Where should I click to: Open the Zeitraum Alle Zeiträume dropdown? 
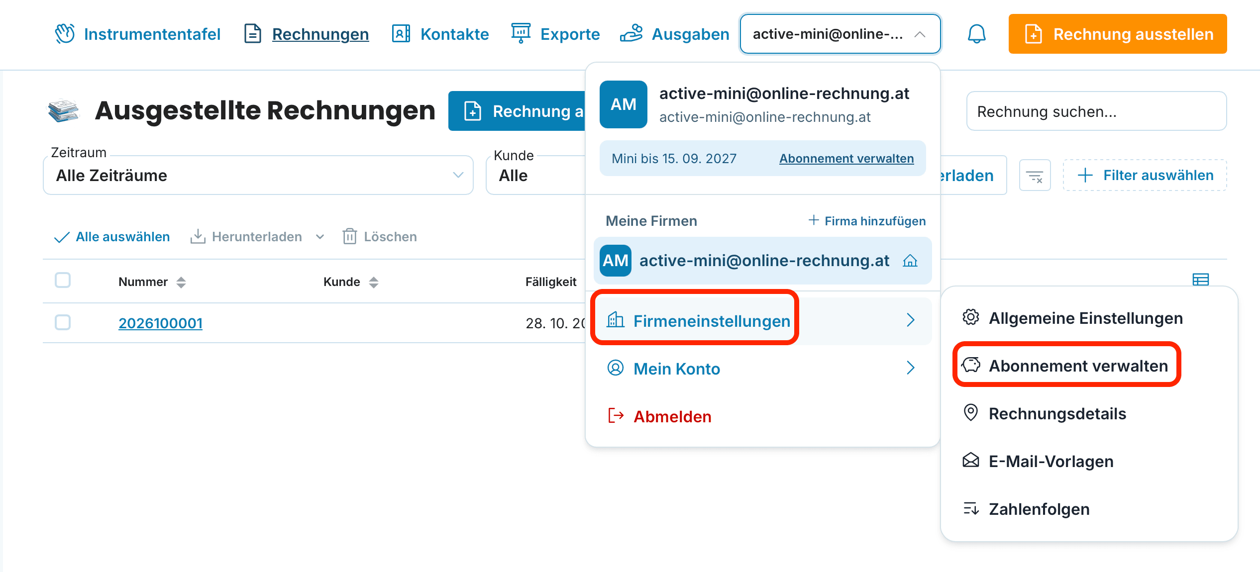click(258, 175)
